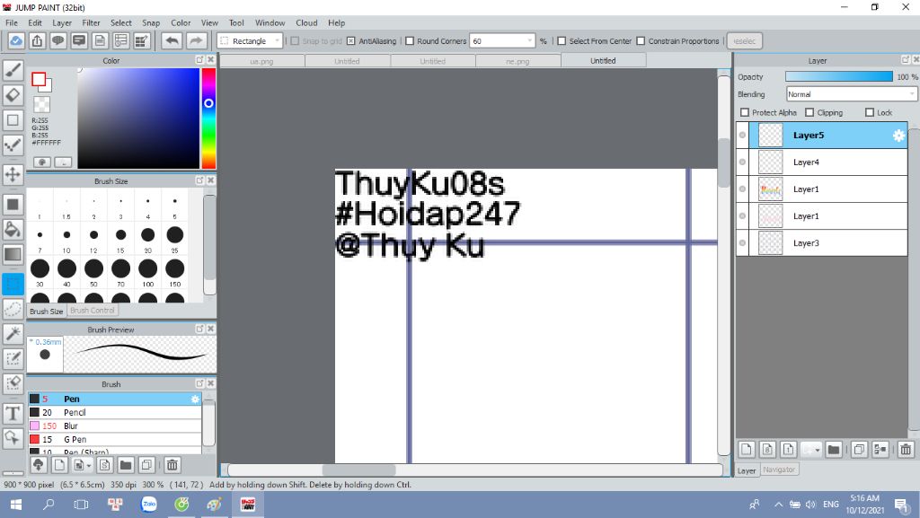Select the G Pen brush
Screen dimensions: 920x518
[115, 440]
